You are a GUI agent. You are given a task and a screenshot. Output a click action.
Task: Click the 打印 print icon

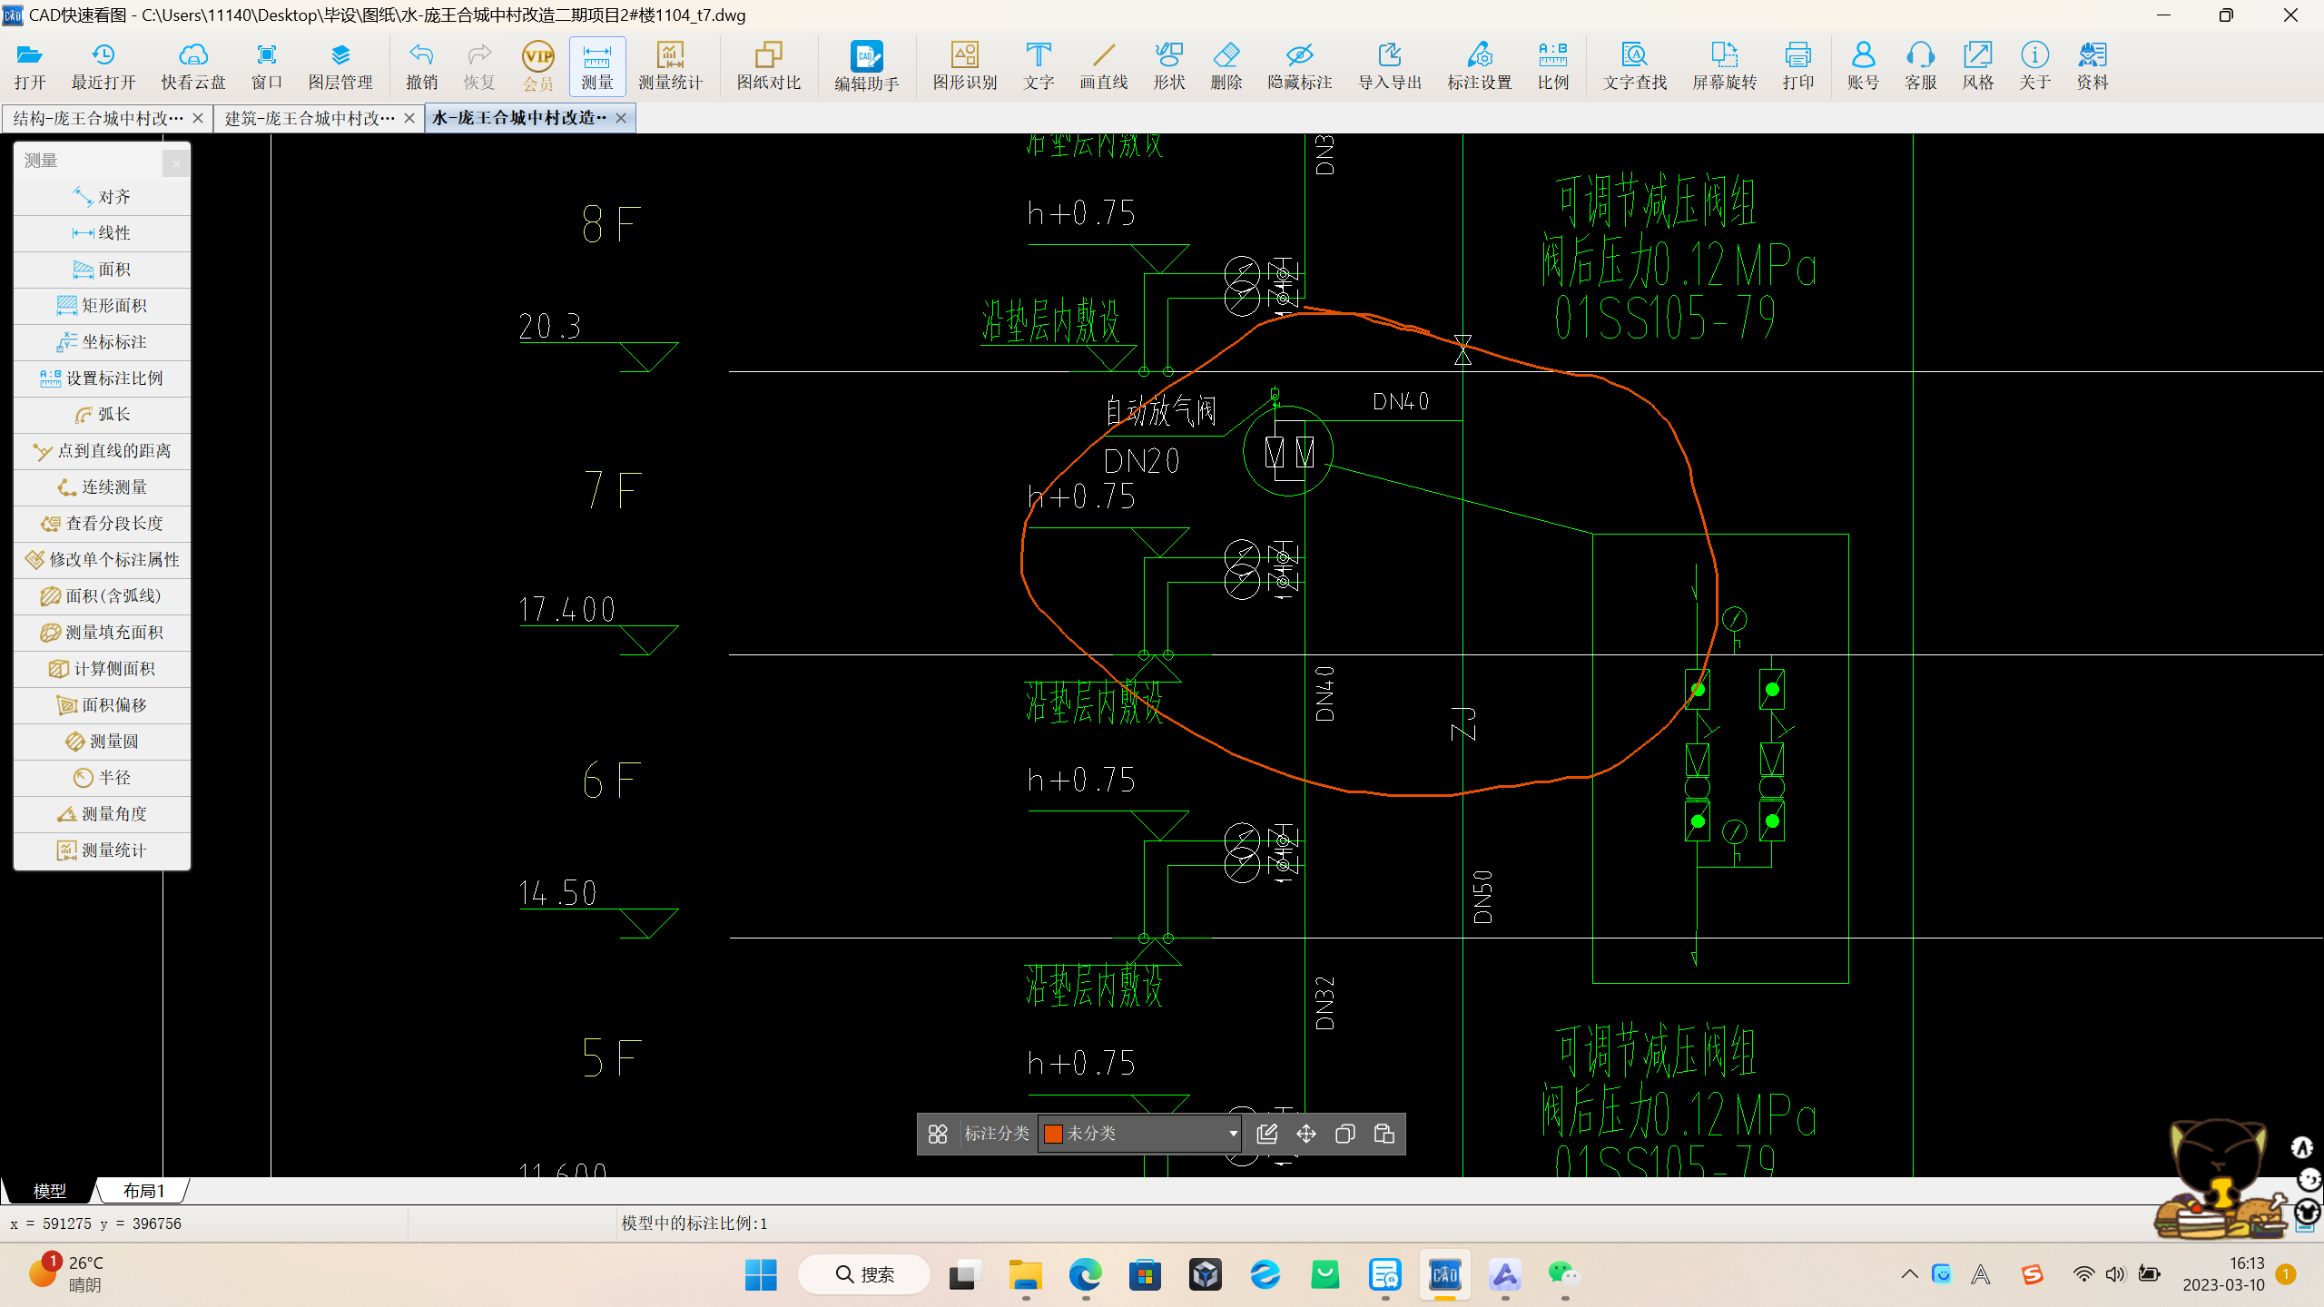(x=1798, y=66)
